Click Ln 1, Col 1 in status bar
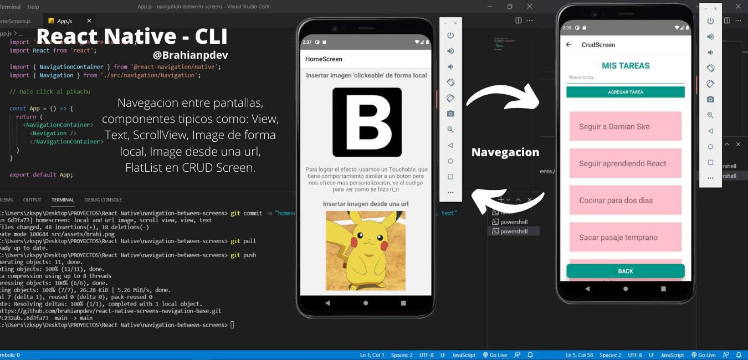This screenshot has width=748, height=360. [x=372, y=355]
